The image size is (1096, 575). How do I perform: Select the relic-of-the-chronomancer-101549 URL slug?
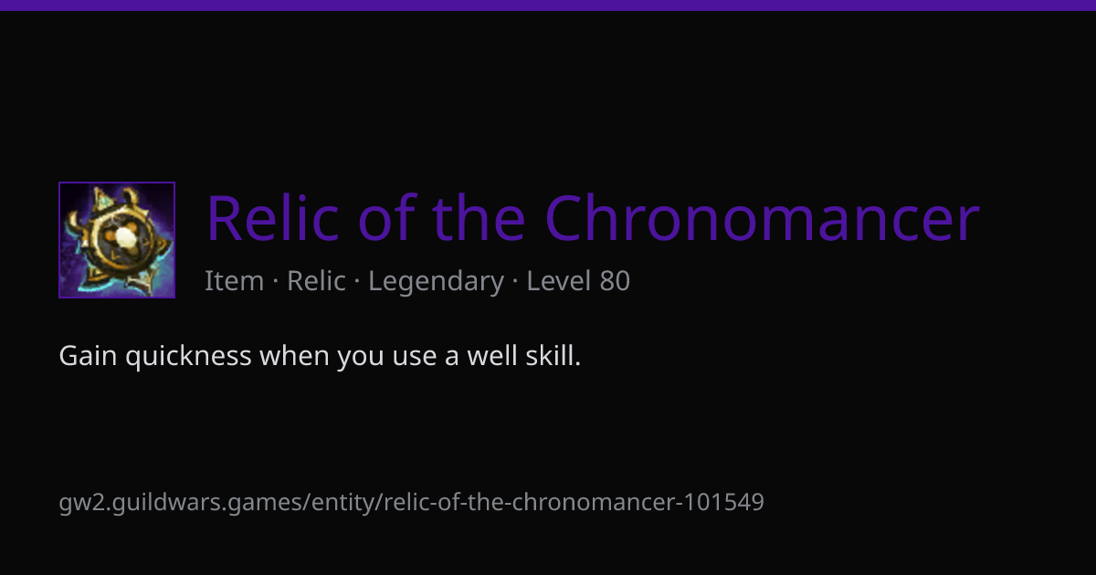pyautogui.click(x=574, y=502)
